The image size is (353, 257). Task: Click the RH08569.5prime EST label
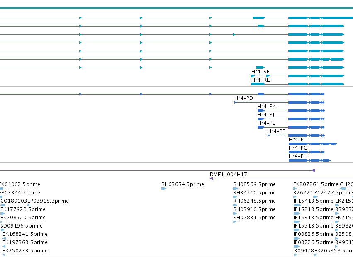click(254, 184)
